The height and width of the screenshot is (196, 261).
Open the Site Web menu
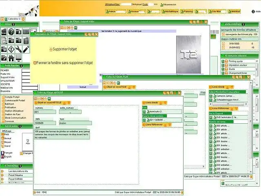click(217, 11)
